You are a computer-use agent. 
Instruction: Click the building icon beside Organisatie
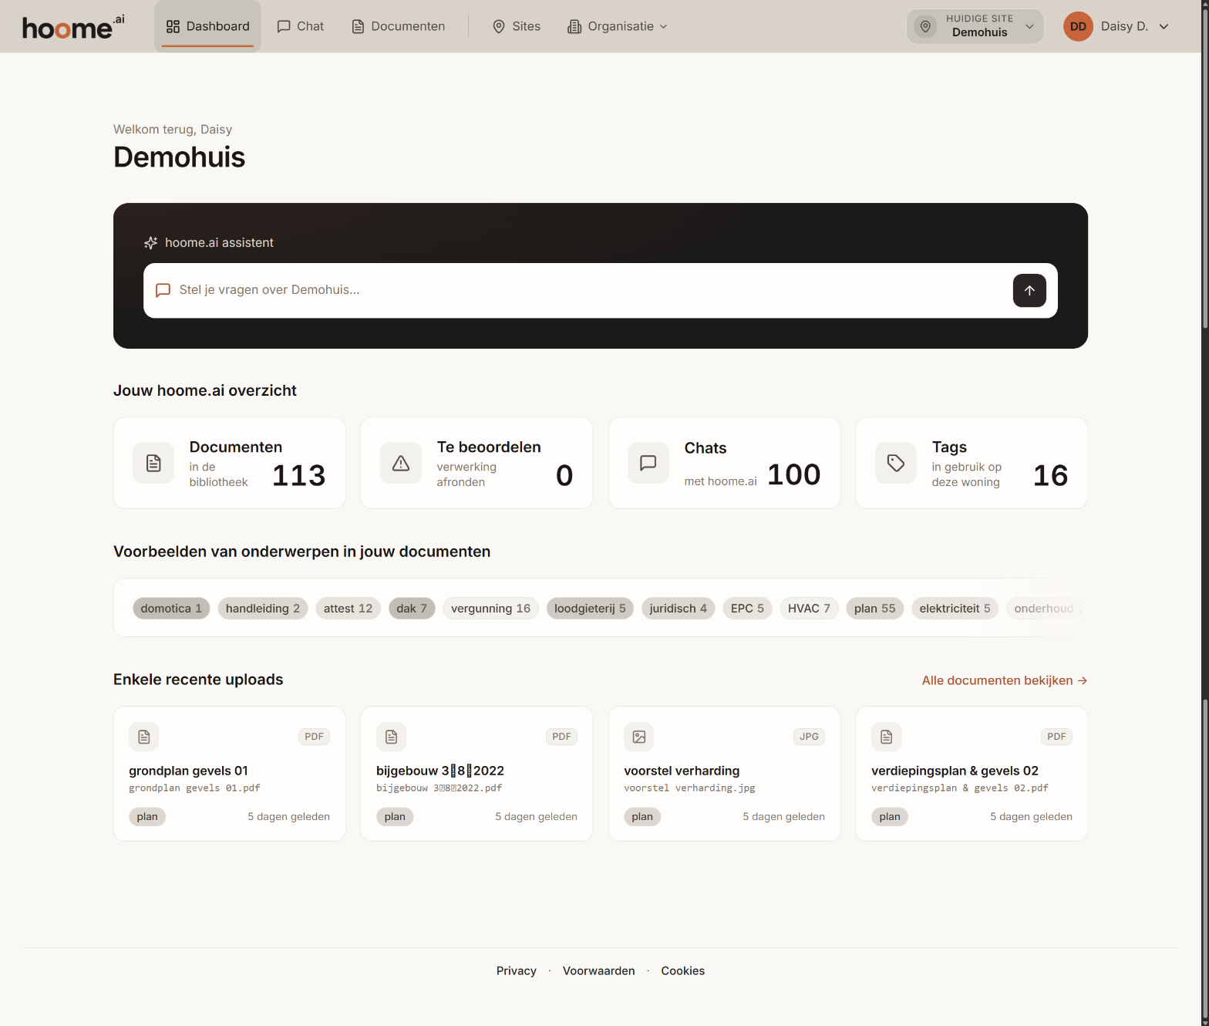[x=574, y=27]
